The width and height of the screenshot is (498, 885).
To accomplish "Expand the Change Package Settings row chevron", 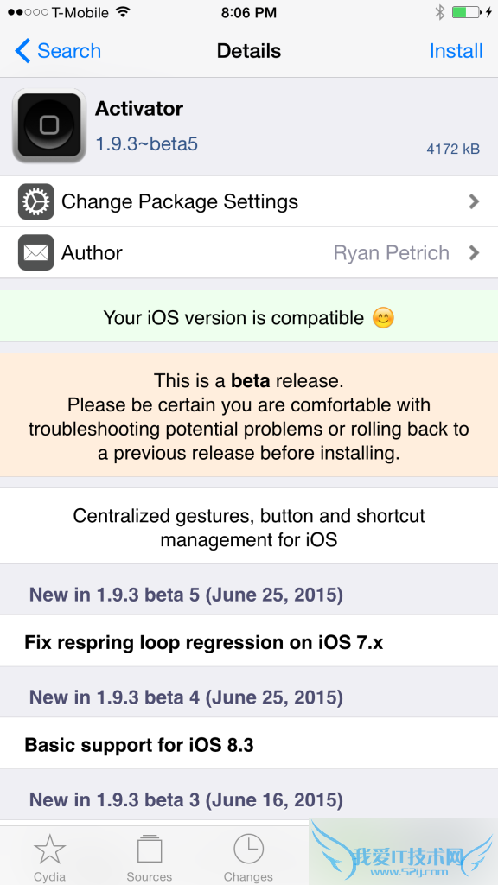I will [x=474, y=201].
